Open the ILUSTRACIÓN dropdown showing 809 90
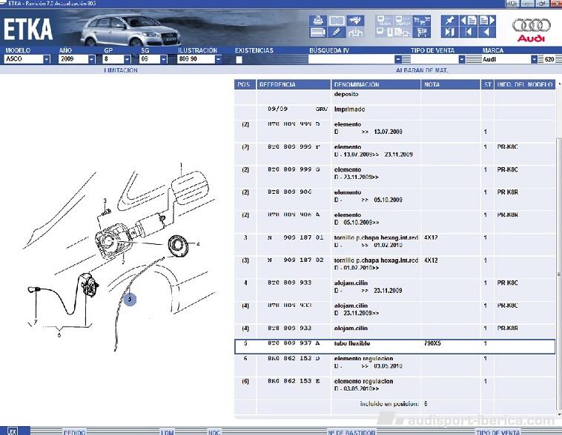The width and height of the screenshot is (562, 435). tap(218, 59)
